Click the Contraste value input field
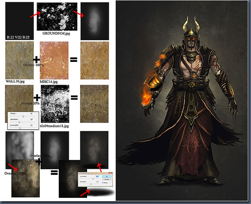The height and width of the screenshot is (204, 251). point(98,182)
